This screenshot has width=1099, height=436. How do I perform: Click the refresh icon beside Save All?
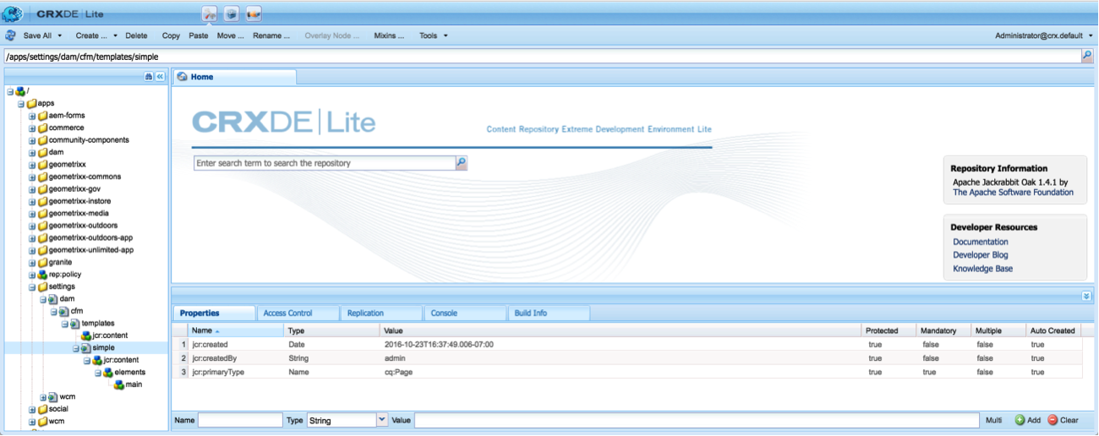[x=11, y=35]
